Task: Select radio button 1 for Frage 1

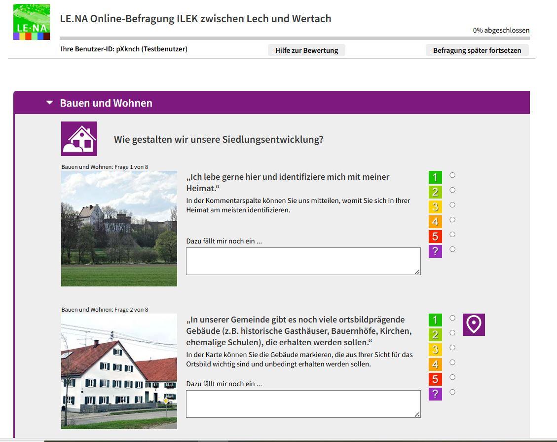Action: point(452,175)
